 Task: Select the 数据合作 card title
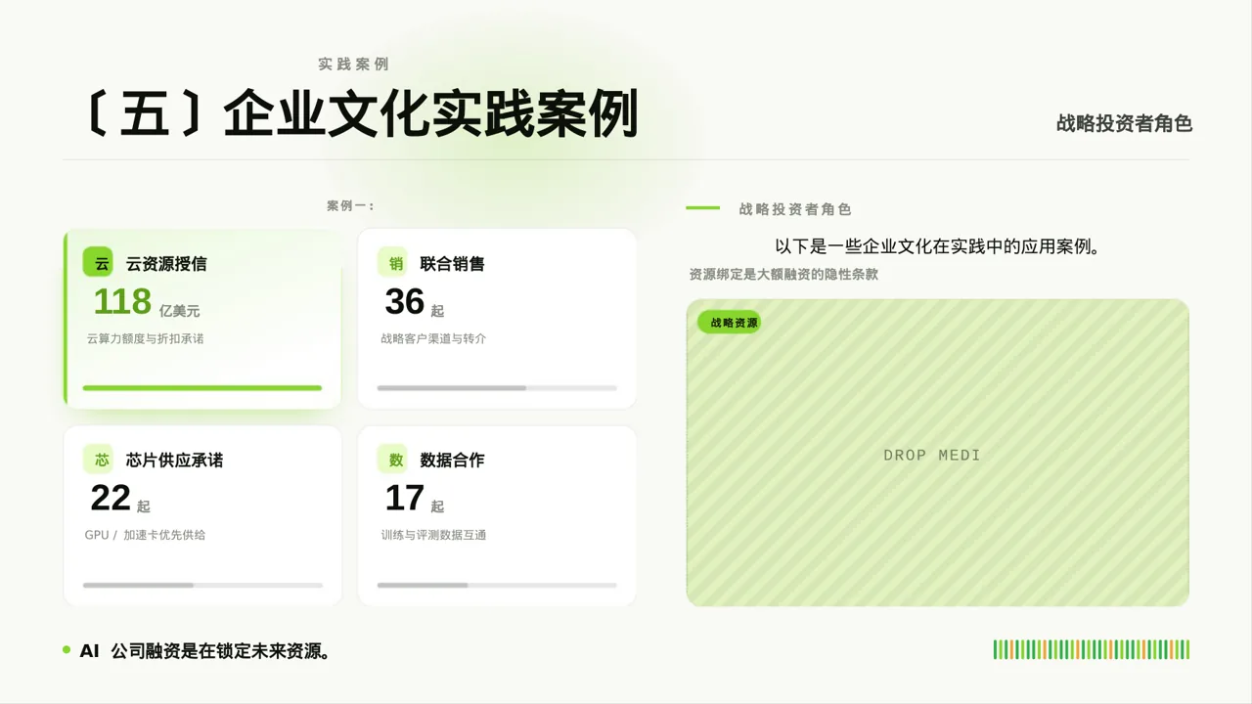(x=452, y=461)
